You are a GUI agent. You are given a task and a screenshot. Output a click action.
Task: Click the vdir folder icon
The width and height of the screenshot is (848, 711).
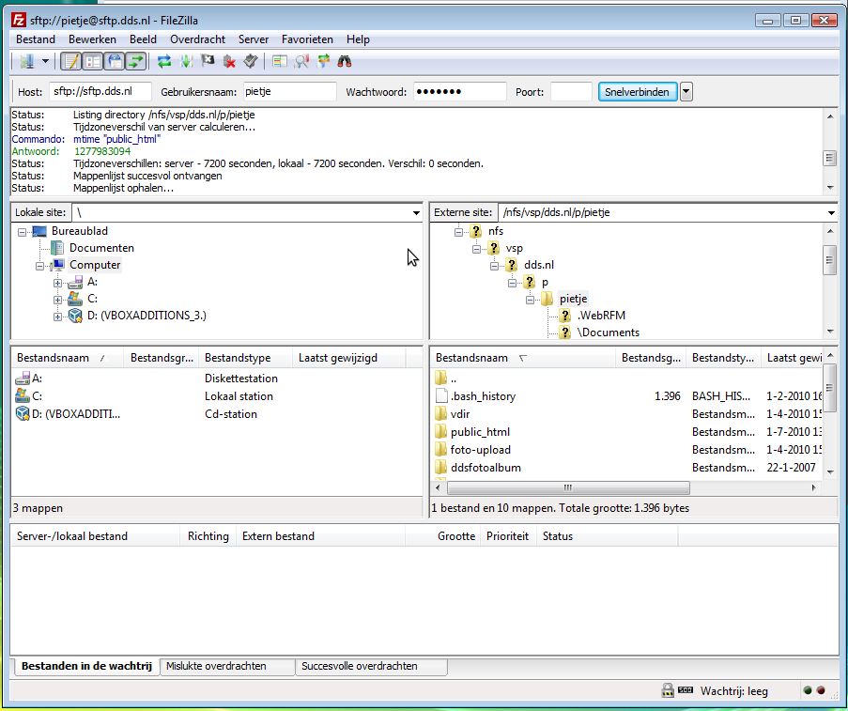coord(441,414)
